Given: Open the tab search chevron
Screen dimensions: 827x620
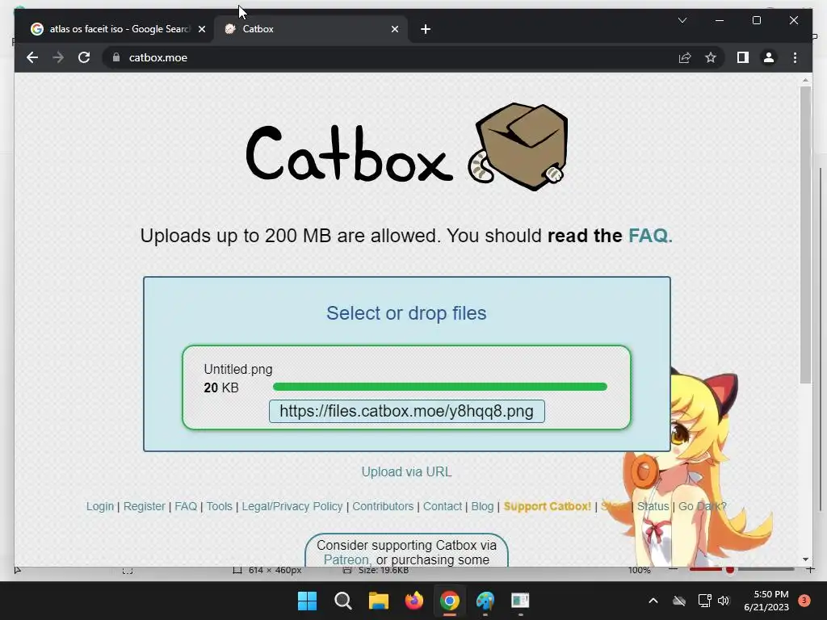Looking at the screenshot, I should click(682, 20).
